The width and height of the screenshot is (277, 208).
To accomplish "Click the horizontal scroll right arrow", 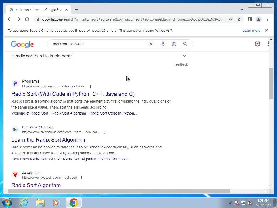I will point(266,191).
